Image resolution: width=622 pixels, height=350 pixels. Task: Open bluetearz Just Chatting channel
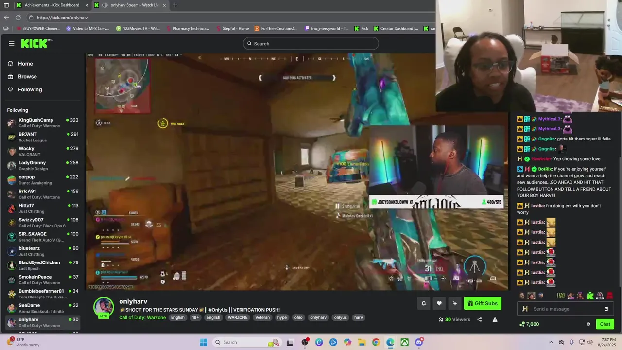click(42, 251)
